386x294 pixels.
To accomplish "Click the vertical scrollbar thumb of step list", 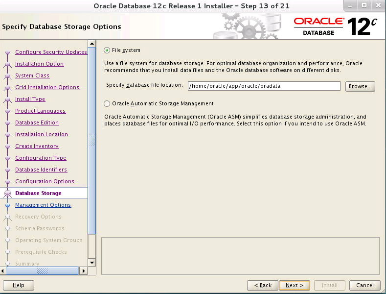I will coord(92,141).
